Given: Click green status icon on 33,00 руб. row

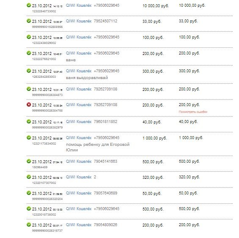Looking at the screenshot, I should tap(29, 21).
